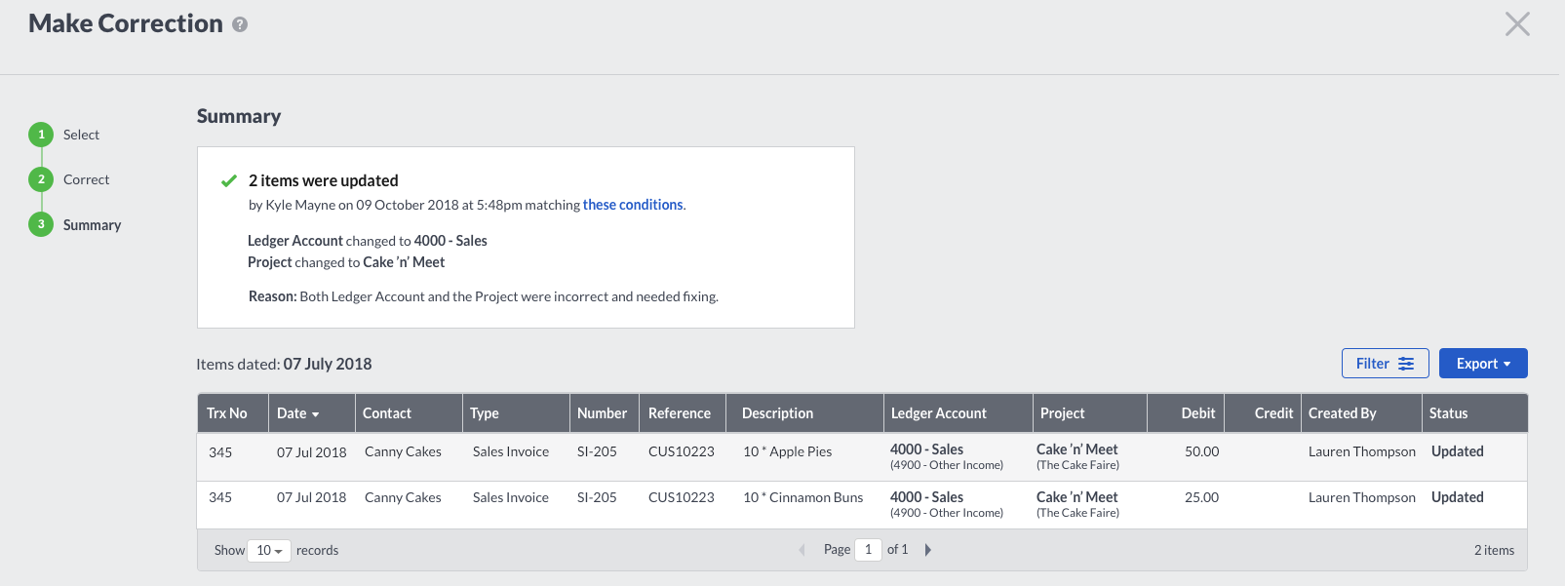Select the Select step label
This screenshot has width=1565, height=586.
point(81,135)
